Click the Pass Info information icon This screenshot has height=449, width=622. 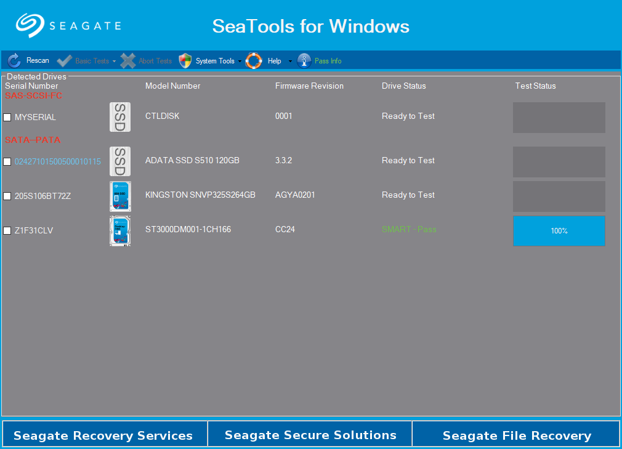tap(304, 61)
